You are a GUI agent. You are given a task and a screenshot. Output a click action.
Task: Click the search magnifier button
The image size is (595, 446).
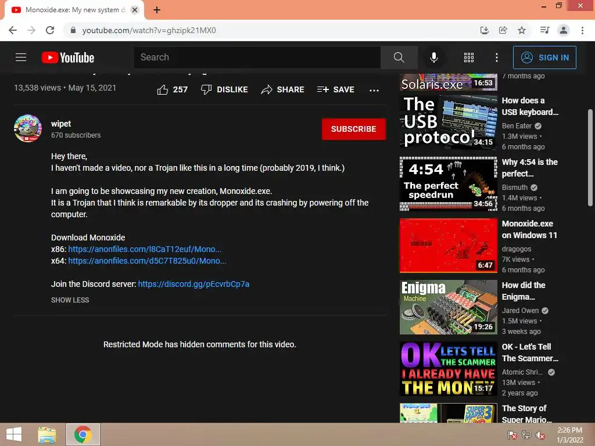(399, 57)
